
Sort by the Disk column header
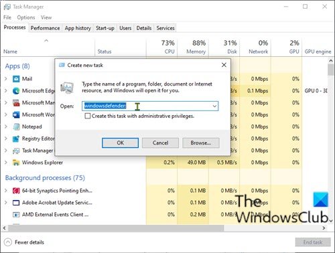(224, 47)
